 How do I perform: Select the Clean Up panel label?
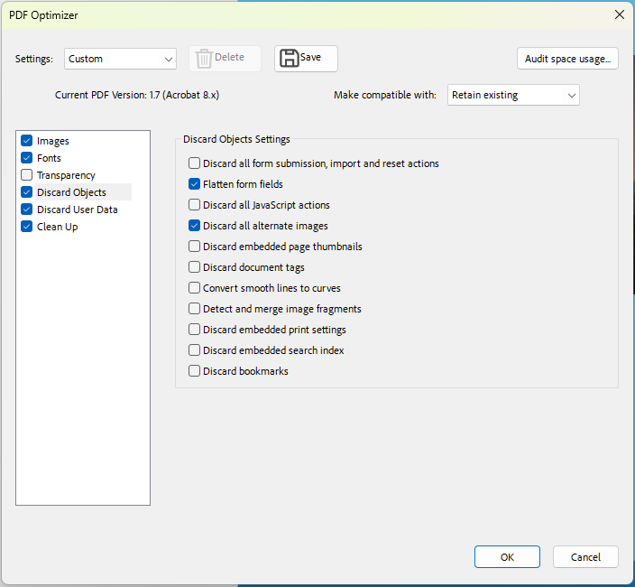pyautogui.click(x=57, y=227)
